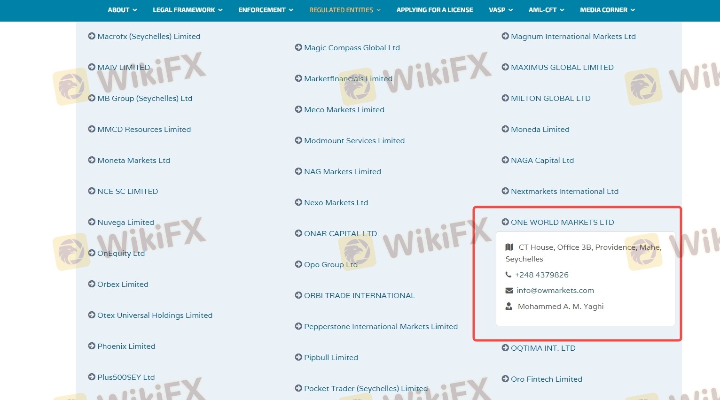This screenshot has width=720, height=400.
Task: Click the envelope icon by info@owmarkets.com
Action: (x=509, y=291)
